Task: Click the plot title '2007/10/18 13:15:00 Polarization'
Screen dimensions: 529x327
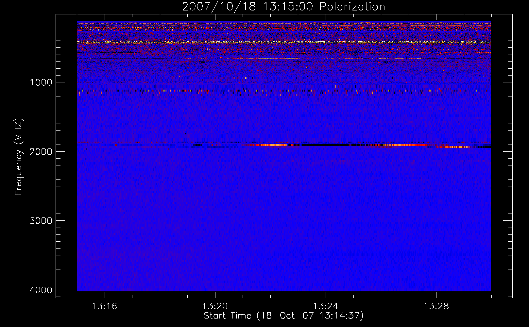Action: (283, 7)
